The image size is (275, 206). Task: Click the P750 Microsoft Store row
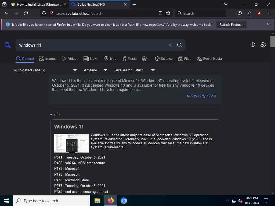tap(71, 180)
